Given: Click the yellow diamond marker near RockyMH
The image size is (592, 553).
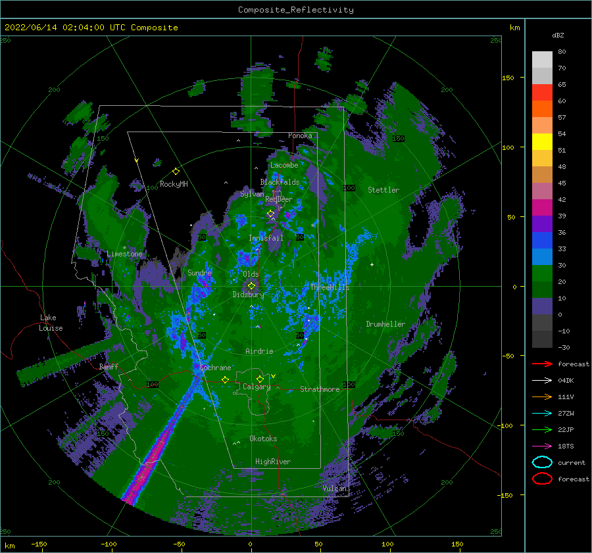Looking at the screenshot, I should tap(176, 172).
